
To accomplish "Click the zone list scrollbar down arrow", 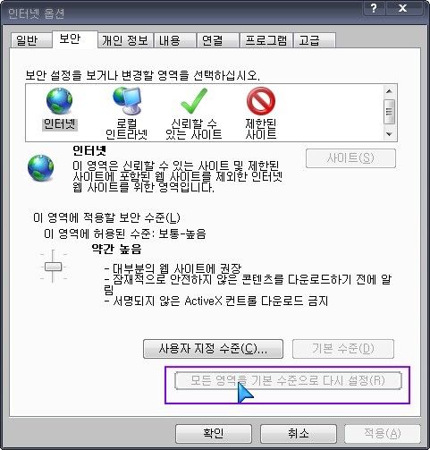I will (x=389, y=134).
